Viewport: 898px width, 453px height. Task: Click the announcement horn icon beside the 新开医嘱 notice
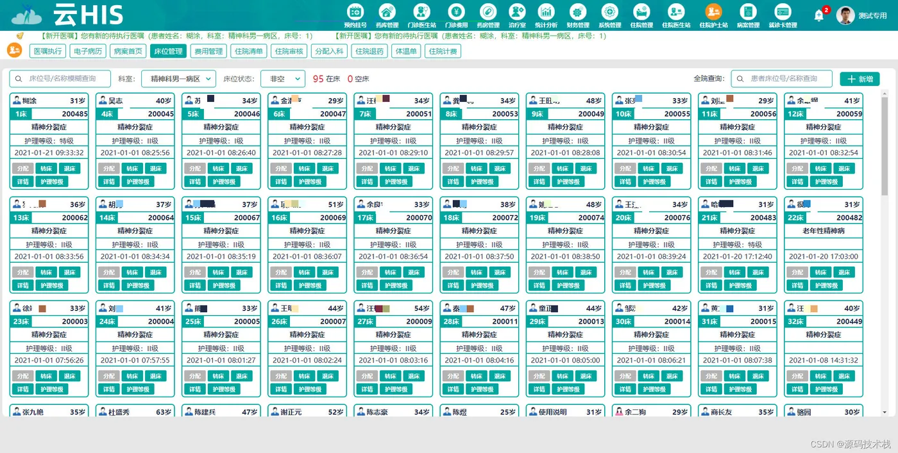tap(21, 36)
